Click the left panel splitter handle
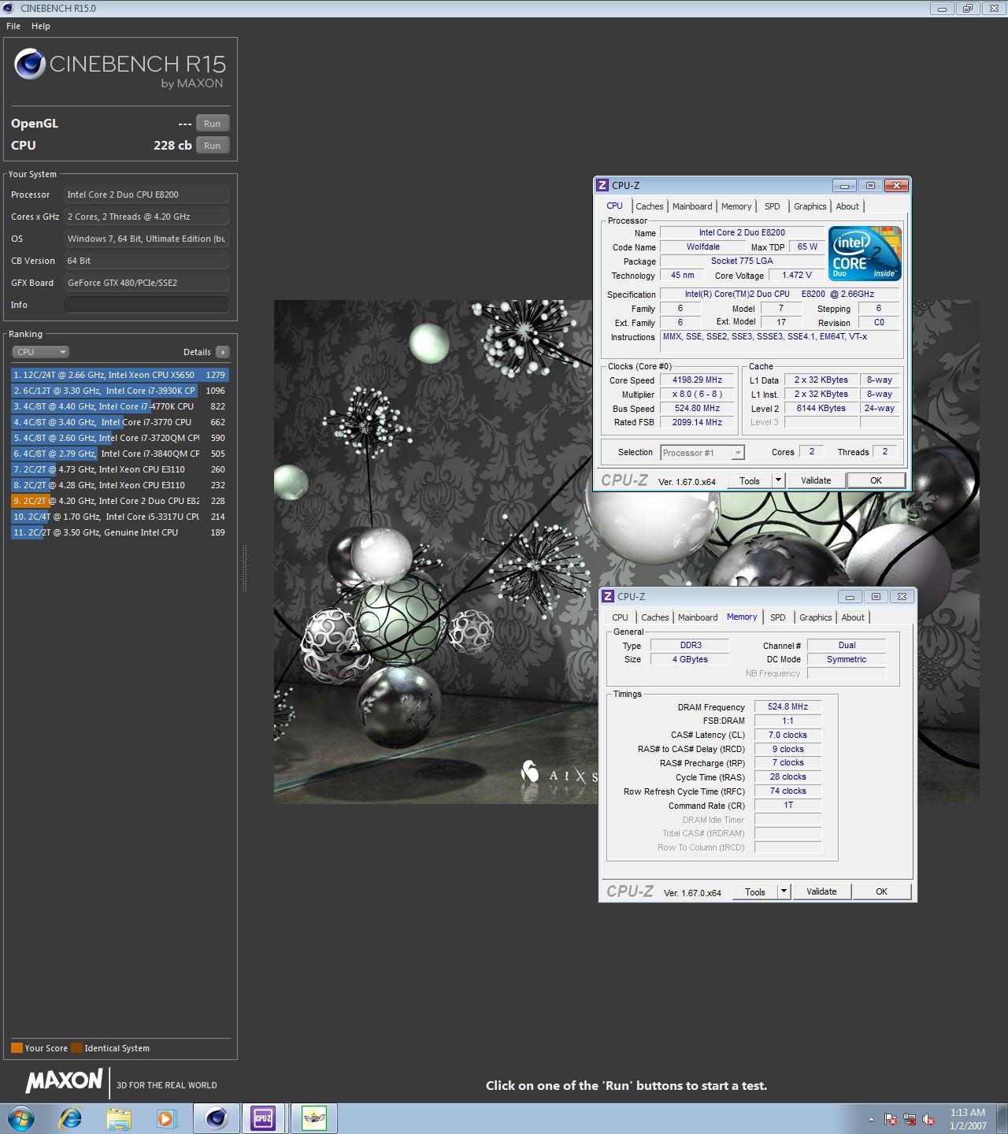1008x1134 pixels. pos(244,567)
